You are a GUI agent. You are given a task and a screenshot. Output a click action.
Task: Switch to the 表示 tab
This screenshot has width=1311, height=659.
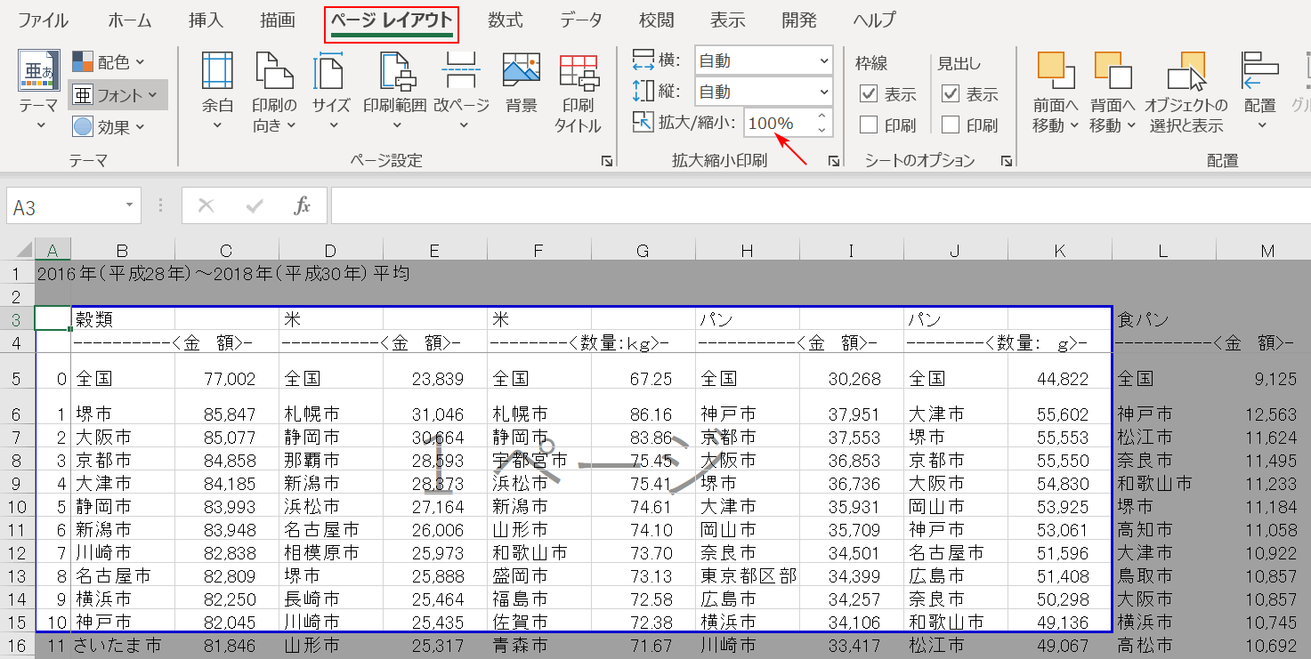click(x=727, y=20)
